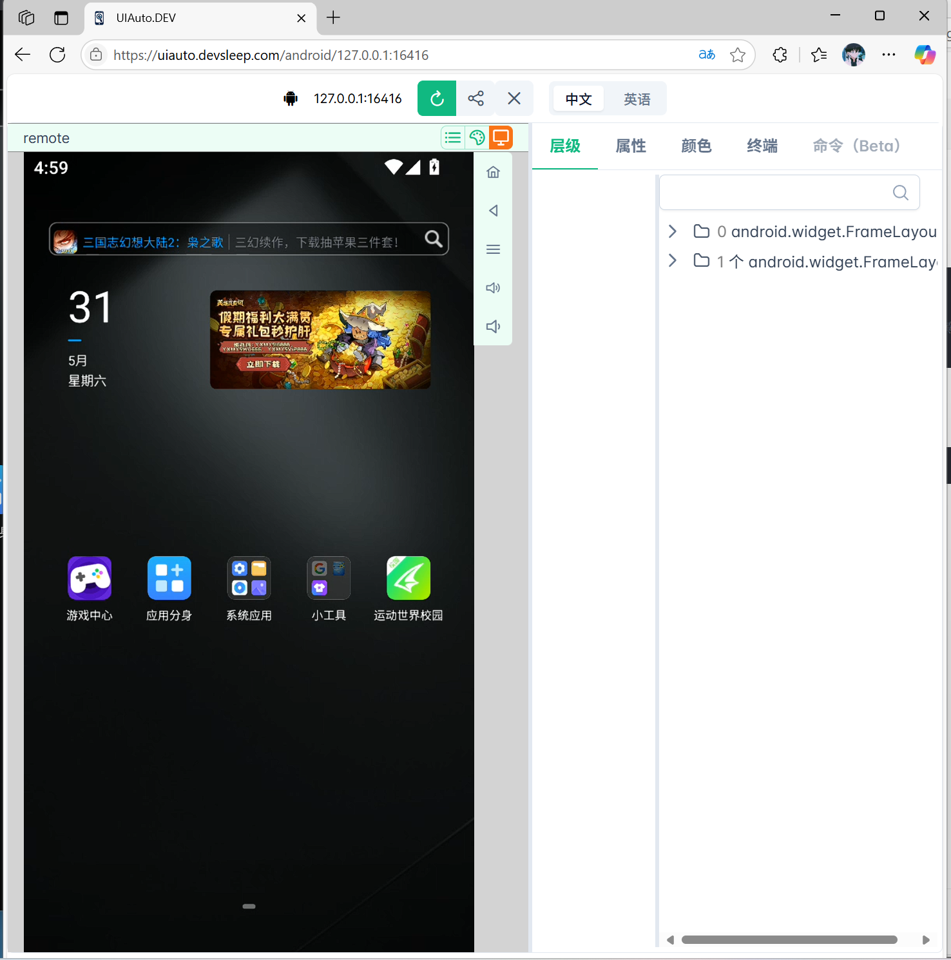Open the 终端 tab

(x=761, y=146)
